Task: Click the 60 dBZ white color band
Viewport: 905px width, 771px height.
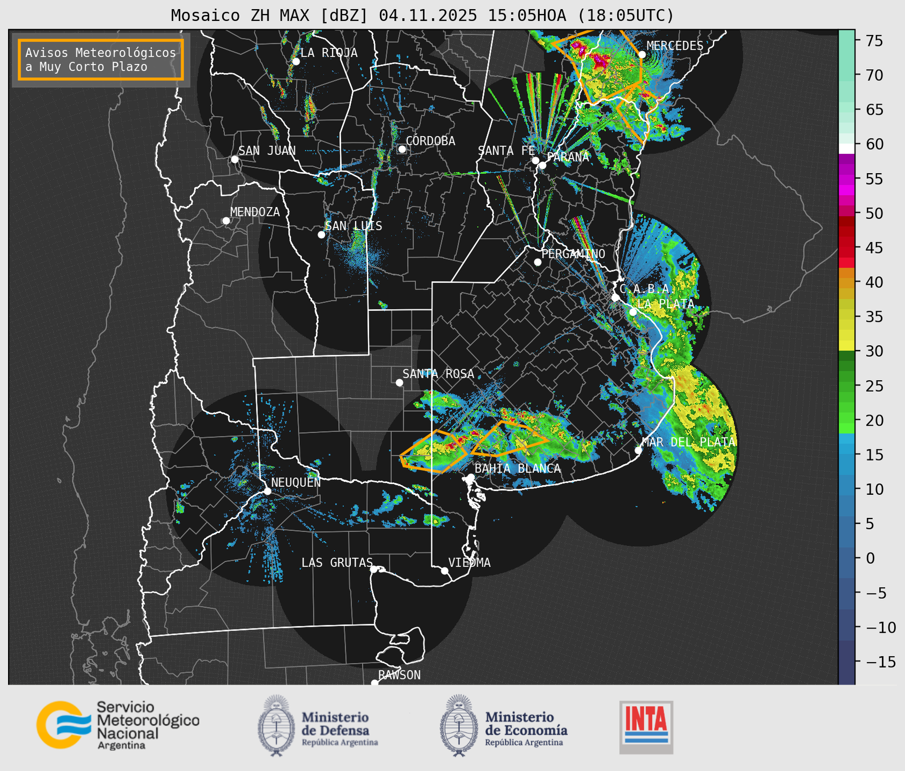Action: pyautogui.click(x=847, y=148)
